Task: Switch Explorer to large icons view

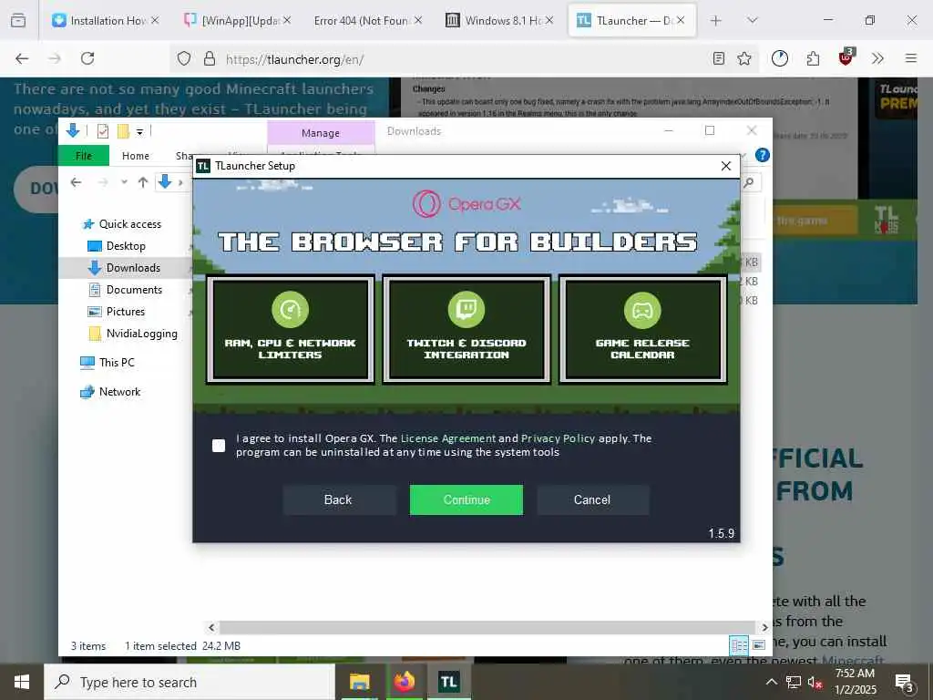Action: point(759,645)
